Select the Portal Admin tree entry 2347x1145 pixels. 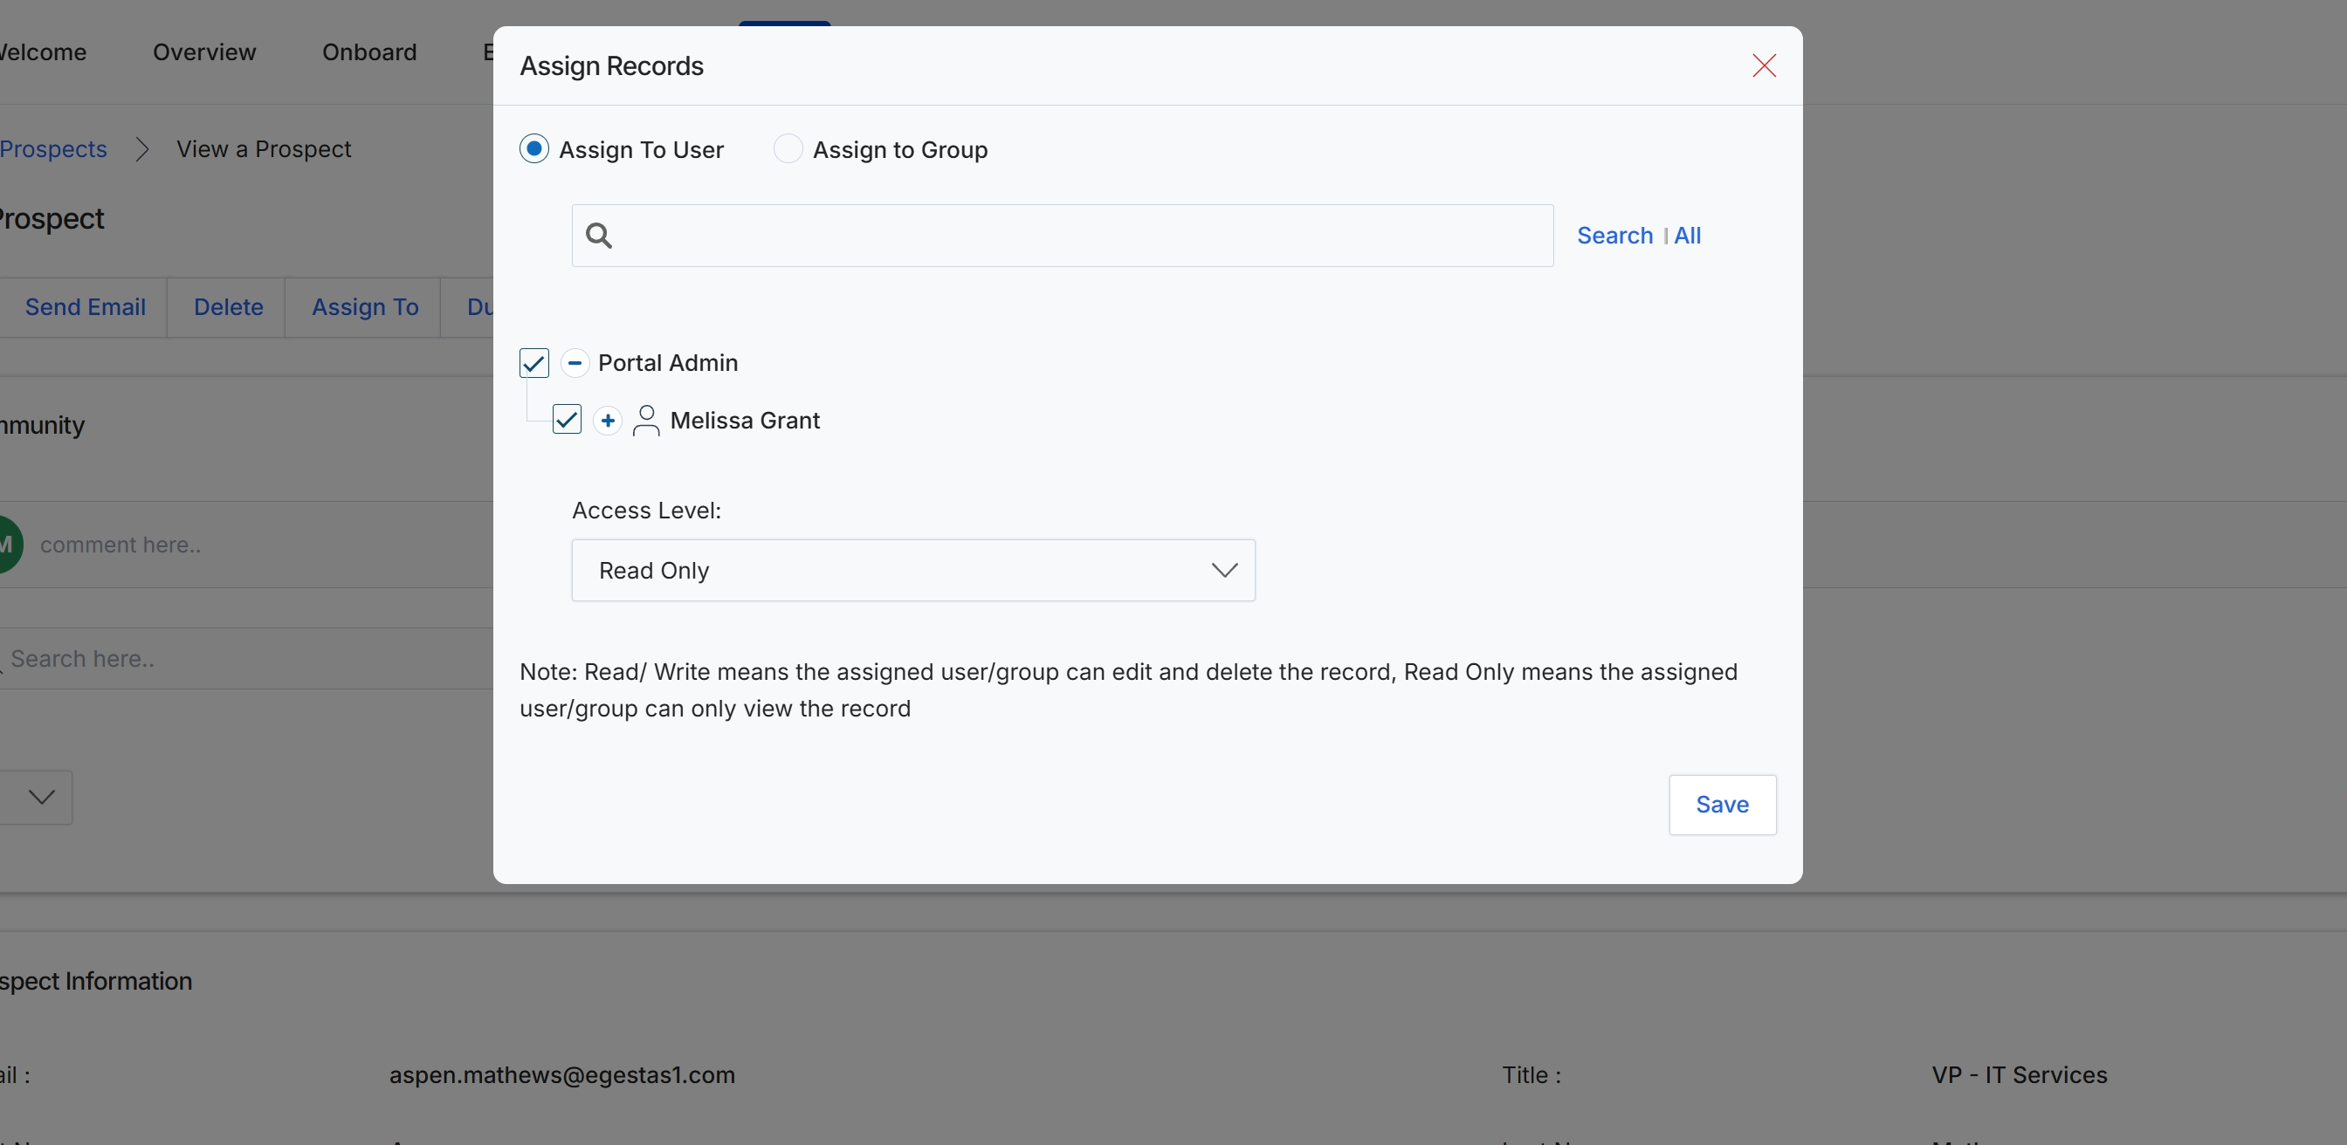click(x=668, y=362)
